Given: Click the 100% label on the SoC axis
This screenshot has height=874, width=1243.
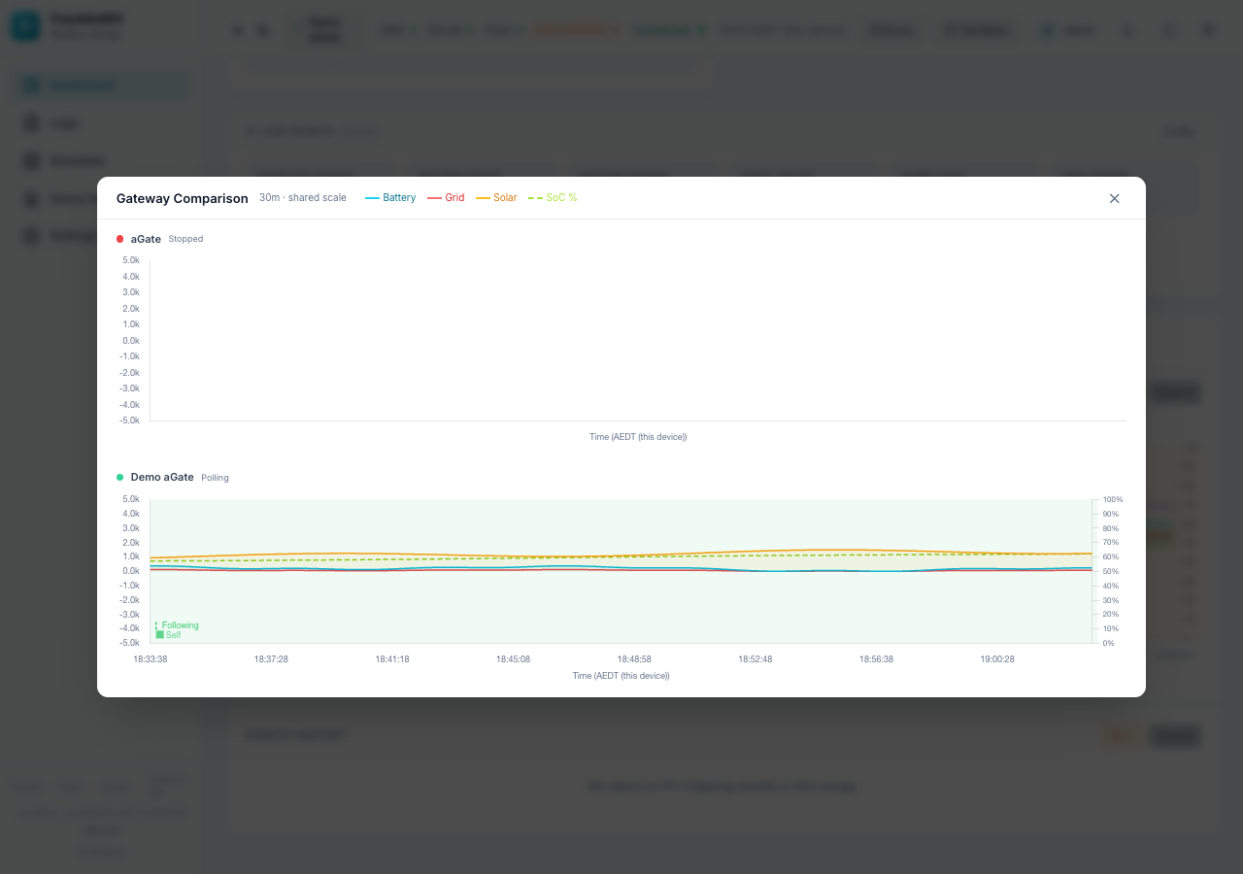Looking at the screenshot, I should coord(1113,499).
